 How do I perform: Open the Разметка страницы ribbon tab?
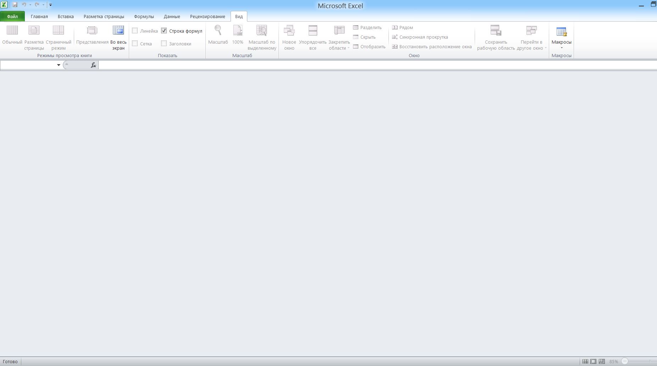pyautogui.click(x=104, y=16)
